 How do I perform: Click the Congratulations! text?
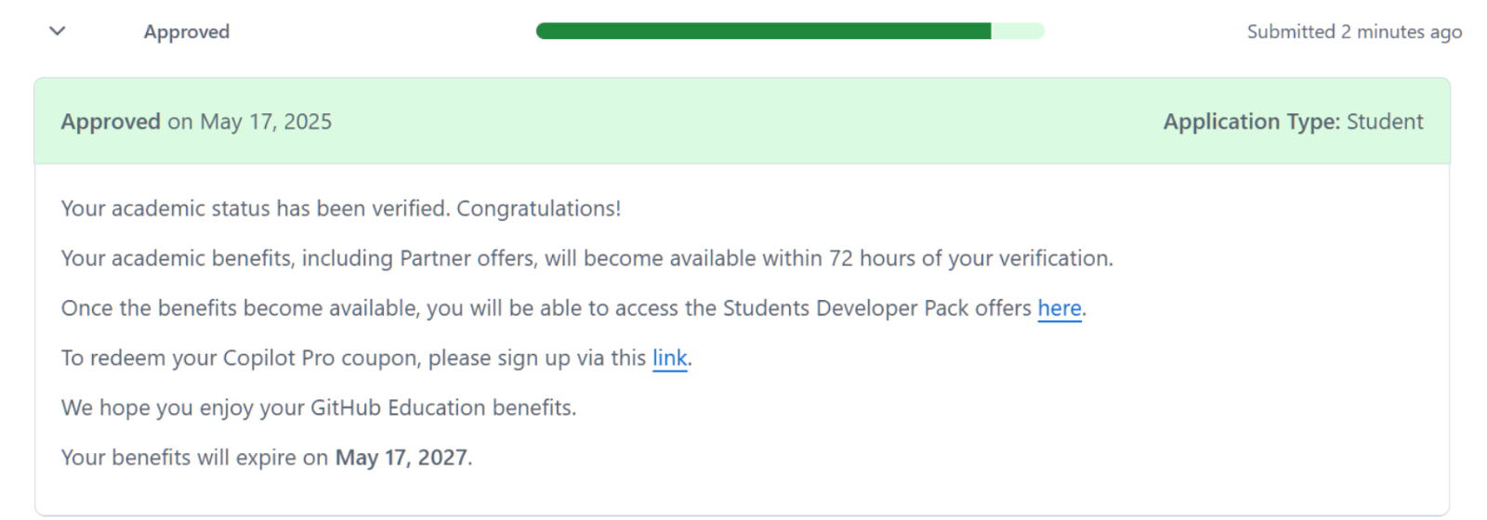(538, 209)
